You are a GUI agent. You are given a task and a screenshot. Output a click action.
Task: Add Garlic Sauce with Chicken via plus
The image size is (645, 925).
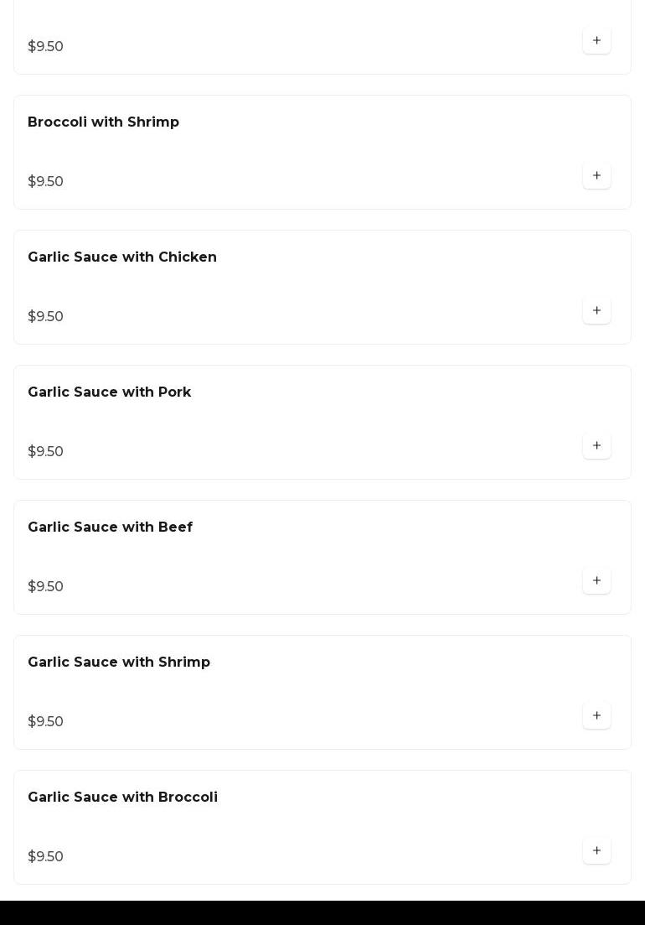(x=596, y=310)
